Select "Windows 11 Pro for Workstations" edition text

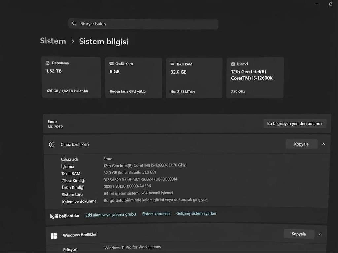[x=133, y=247]
